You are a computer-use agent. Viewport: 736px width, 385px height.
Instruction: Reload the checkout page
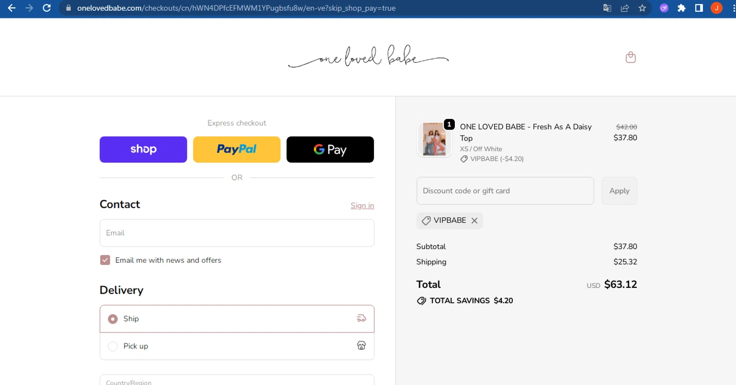coord(47,8)
